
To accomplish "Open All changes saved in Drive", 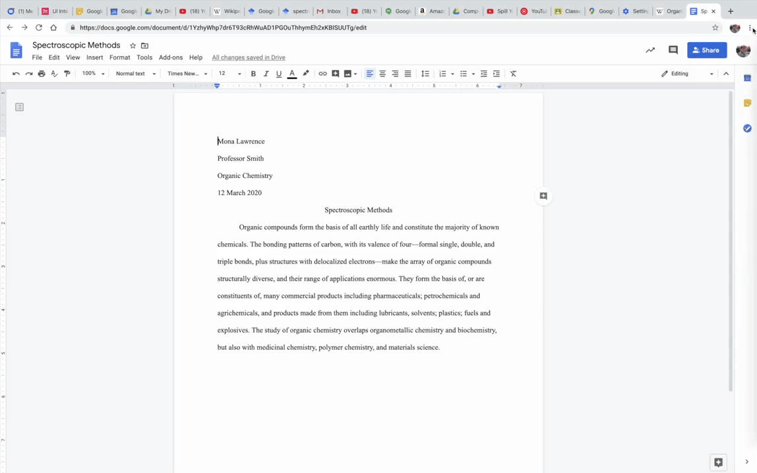I will 248,57.
